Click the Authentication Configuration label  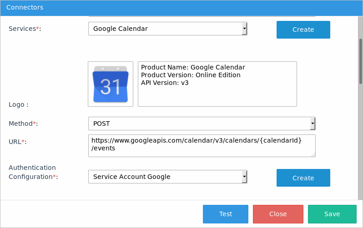(34, 172)
